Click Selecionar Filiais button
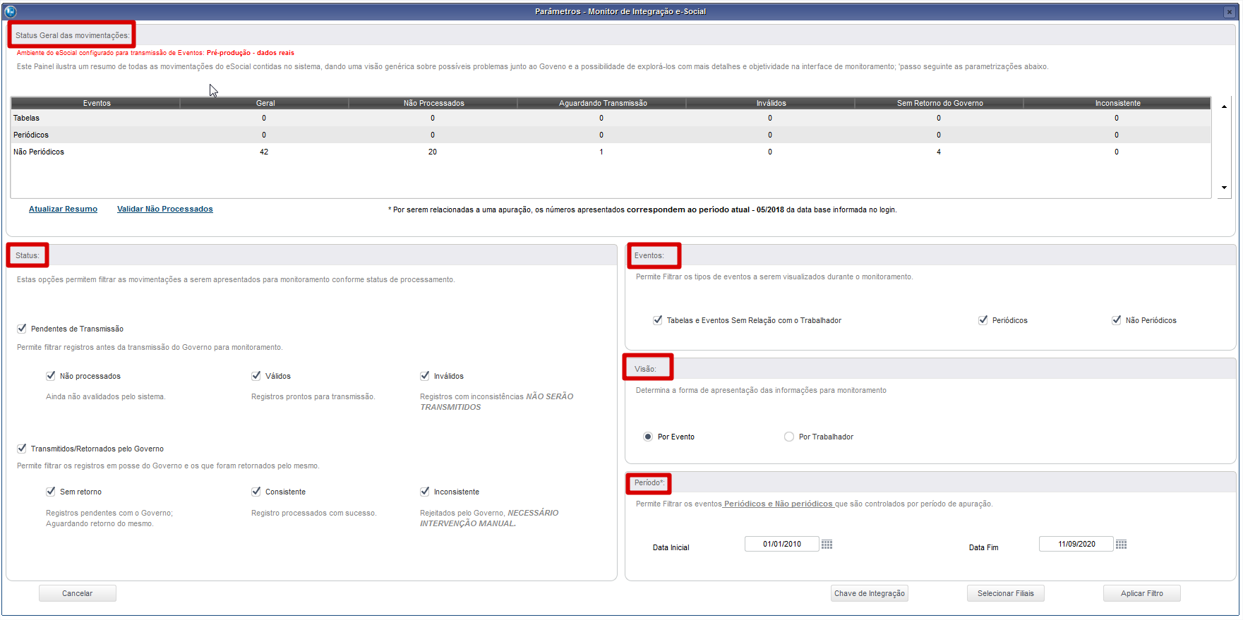Screen dimensions: 1243x620 (x=1006, y=593)
